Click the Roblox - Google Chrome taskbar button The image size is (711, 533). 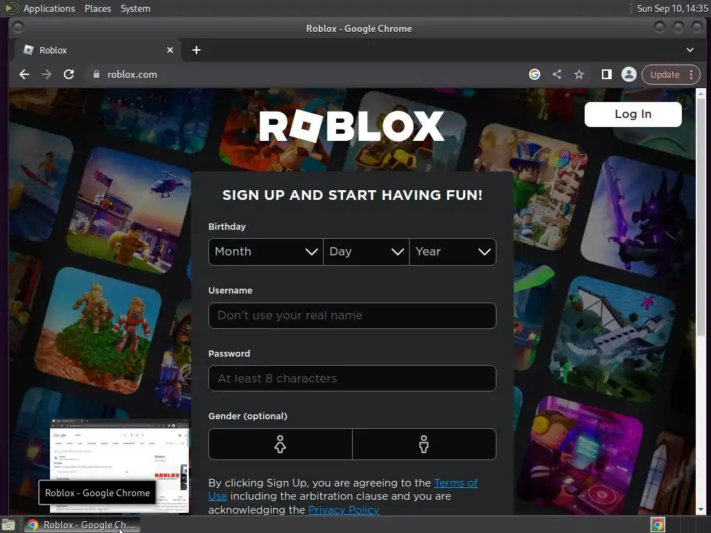click(82, 525)
